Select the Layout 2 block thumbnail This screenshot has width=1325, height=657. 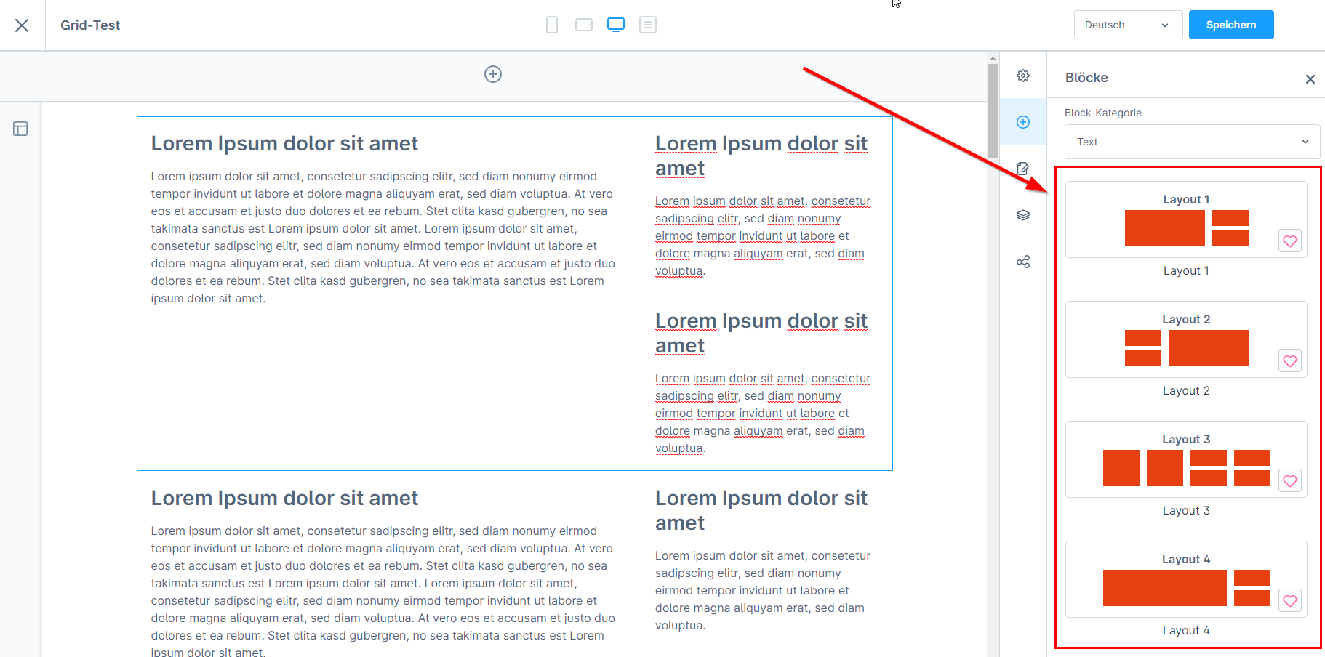pyautogui.click(x=1186, y=339)
